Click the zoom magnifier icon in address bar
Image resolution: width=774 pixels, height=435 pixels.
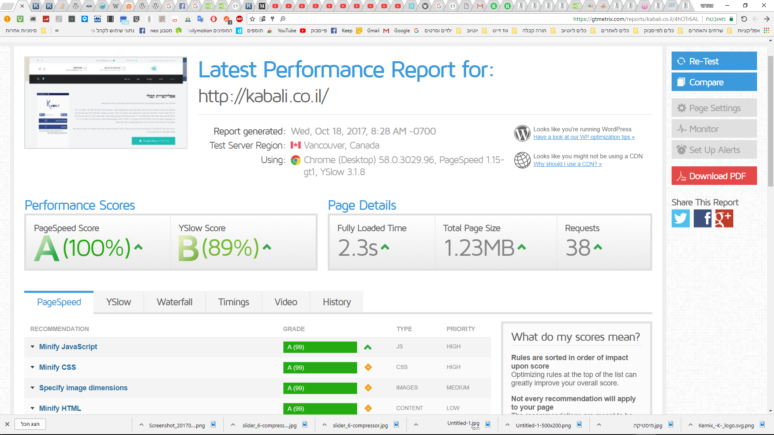[x=283, y=19]
